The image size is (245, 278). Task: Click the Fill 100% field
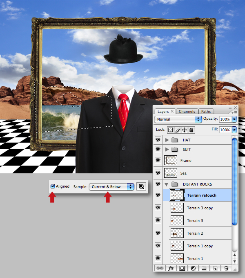pyautogui.click(x=225, y=130)
